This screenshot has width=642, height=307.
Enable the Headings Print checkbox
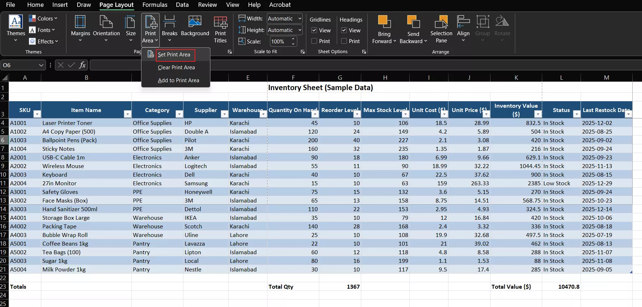(344, 41)
